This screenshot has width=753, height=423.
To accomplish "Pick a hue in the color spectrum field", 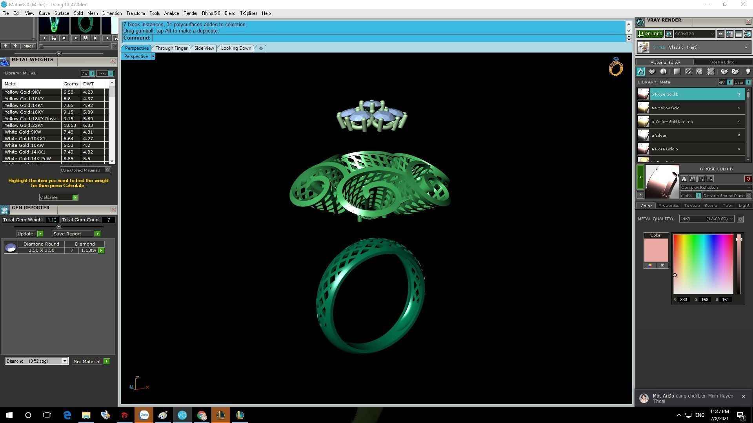I will [x=703, y=264].
